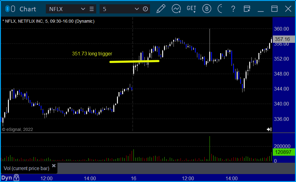Click the current price label 357.16
Image resolution: width=296 pixels, height=182 pixels.
point(284,39)
